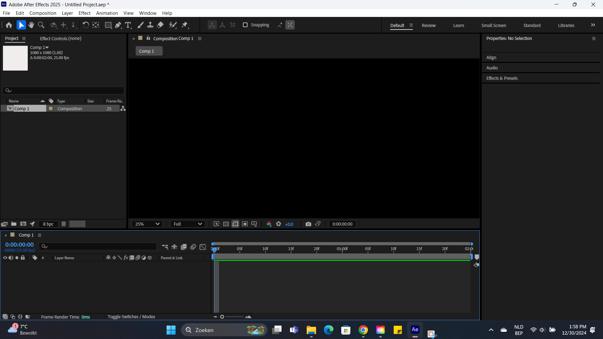Screen dimensions: 603x339
Task: Click Toggle Switches / Modes
Action: tap(131, 317)
